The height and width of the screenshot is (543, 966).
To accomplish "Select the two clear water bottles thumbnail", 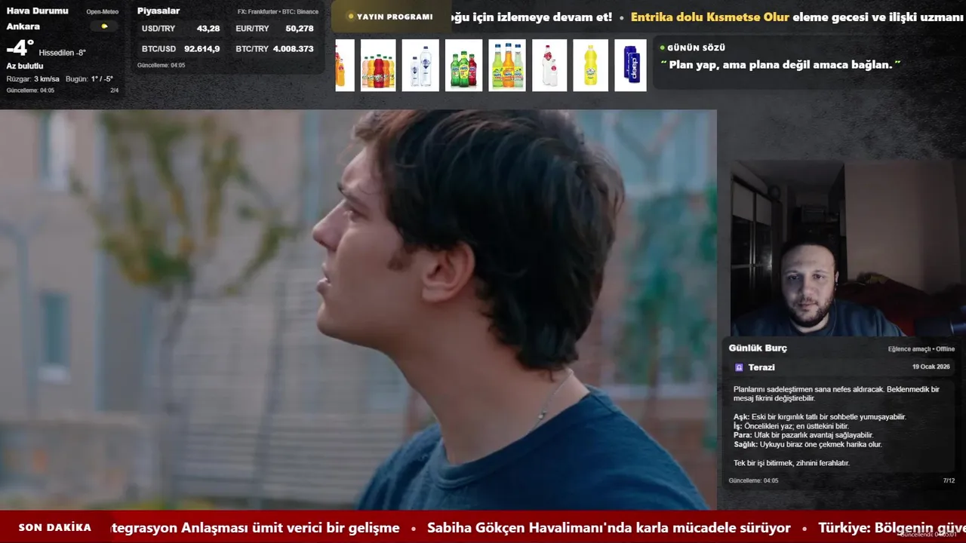I will pos(420,66).
